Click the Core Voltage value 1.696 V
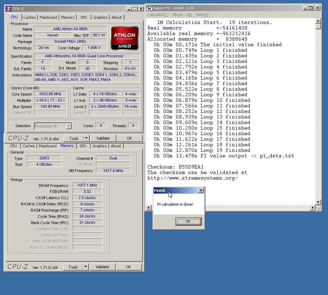The height and width of the screenshot is (295, 328). pyautogui.click(x=94, y=48)
